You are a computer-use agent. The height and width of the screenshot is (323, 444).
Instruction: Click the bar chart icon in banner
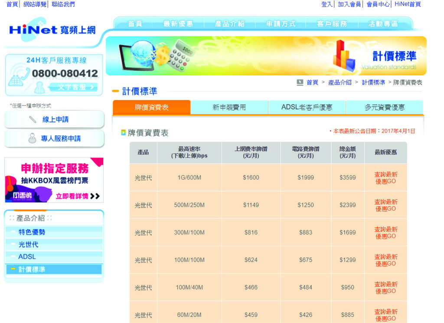[x=344, y=55]
